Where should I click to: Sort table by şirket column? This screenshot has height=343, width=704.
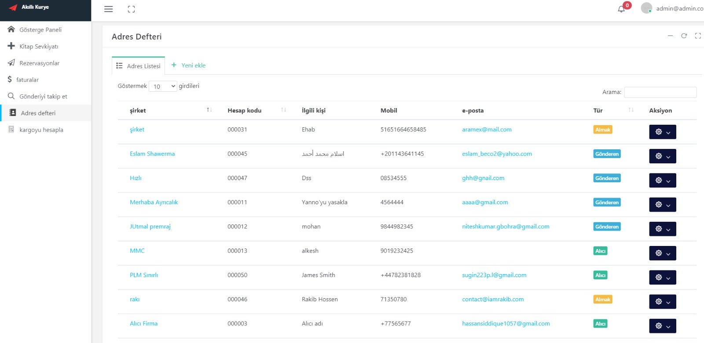[171, 110]
